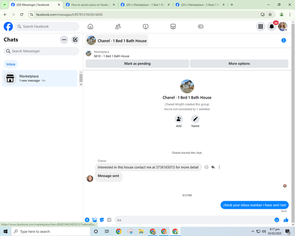
Task: Switch to Messenger | Facebook browser tab
Action: pyautogui.click(x=36, y=5)
